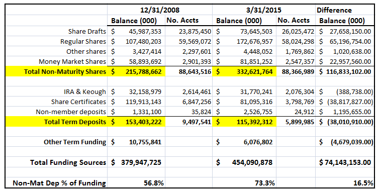Select the 153,403,222 term deposits cell
The height and width of the screenshot is (190, 379).
pyautogui.click(x=136, y=122)
